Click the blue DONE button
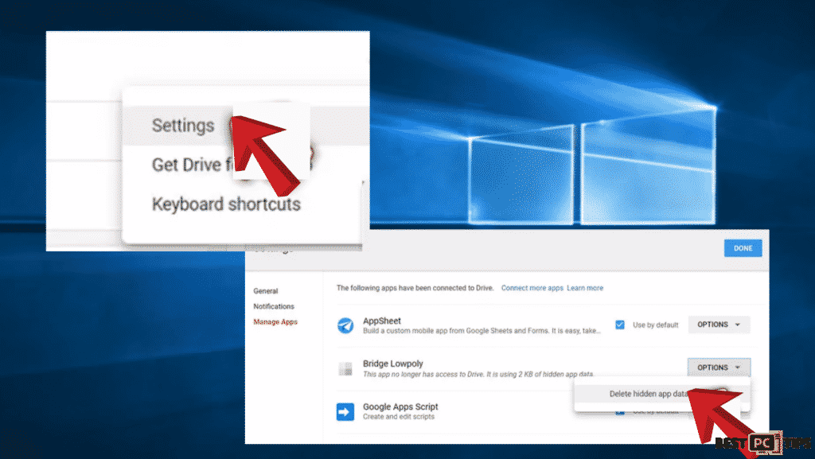 coord(743,248)
